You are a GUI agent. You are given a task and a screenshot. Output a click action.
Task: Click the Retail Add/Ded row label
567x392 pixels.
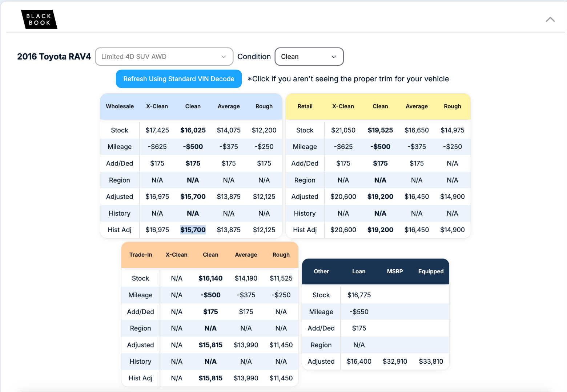coord(305,164)
